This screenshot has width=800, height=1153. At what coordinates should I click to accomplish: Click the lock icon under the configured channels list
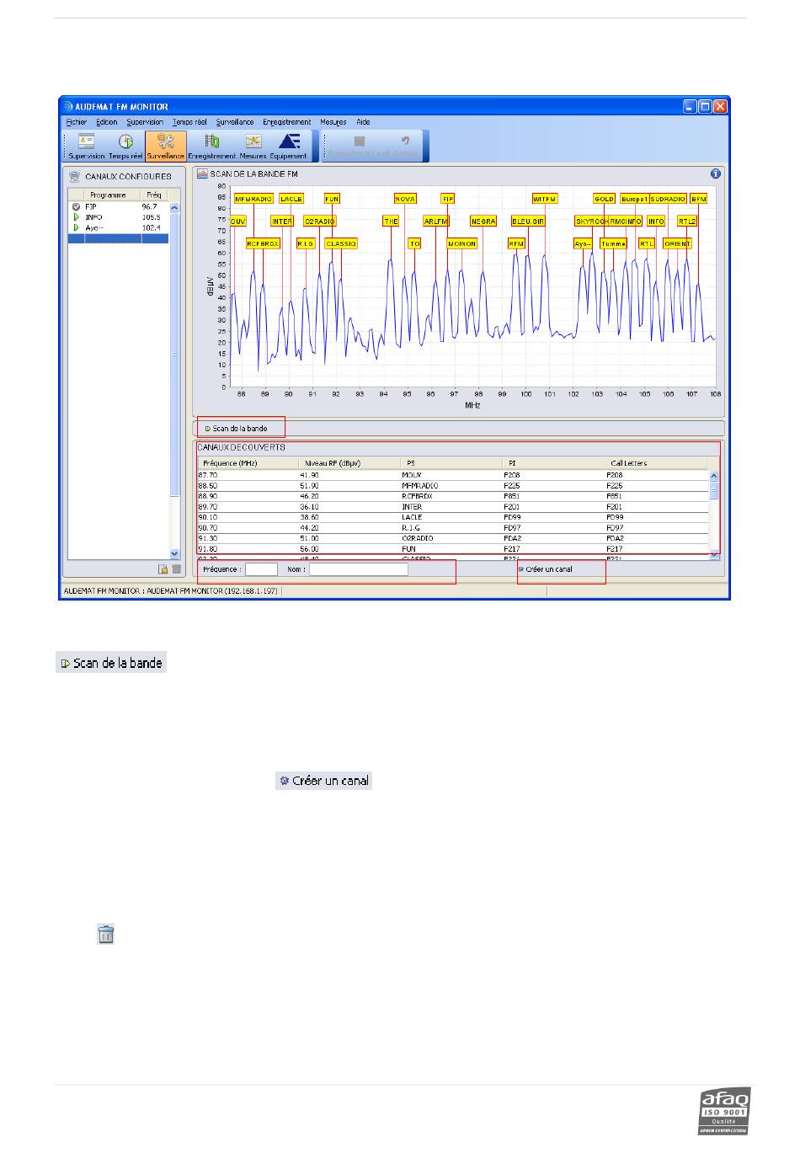163,569
